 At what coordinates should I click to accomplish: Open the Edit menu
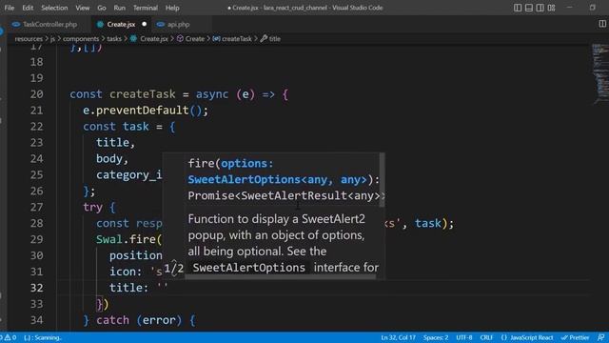28,8
